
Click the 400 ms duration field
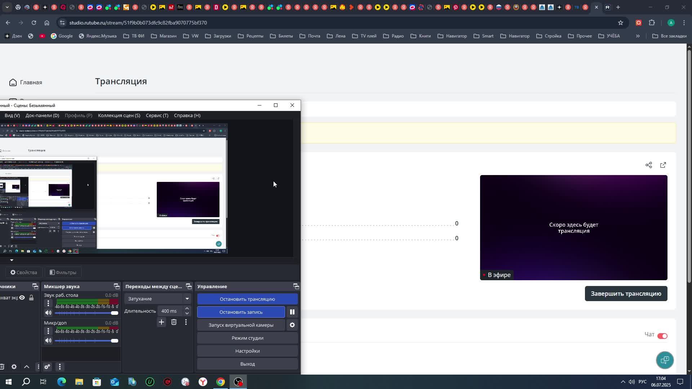click(x=169, y=311)
